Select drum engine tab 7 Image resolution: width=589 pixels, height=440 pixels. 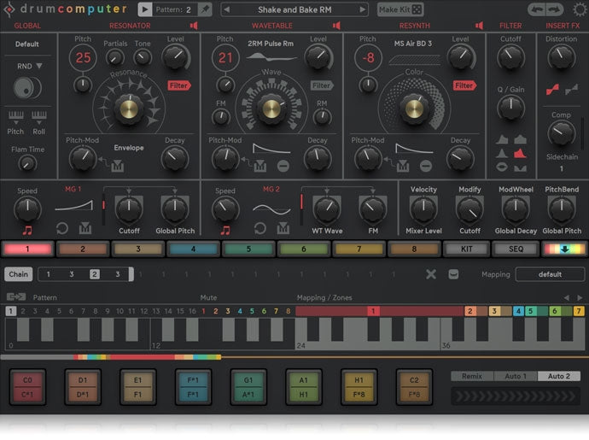click(359, 249)
